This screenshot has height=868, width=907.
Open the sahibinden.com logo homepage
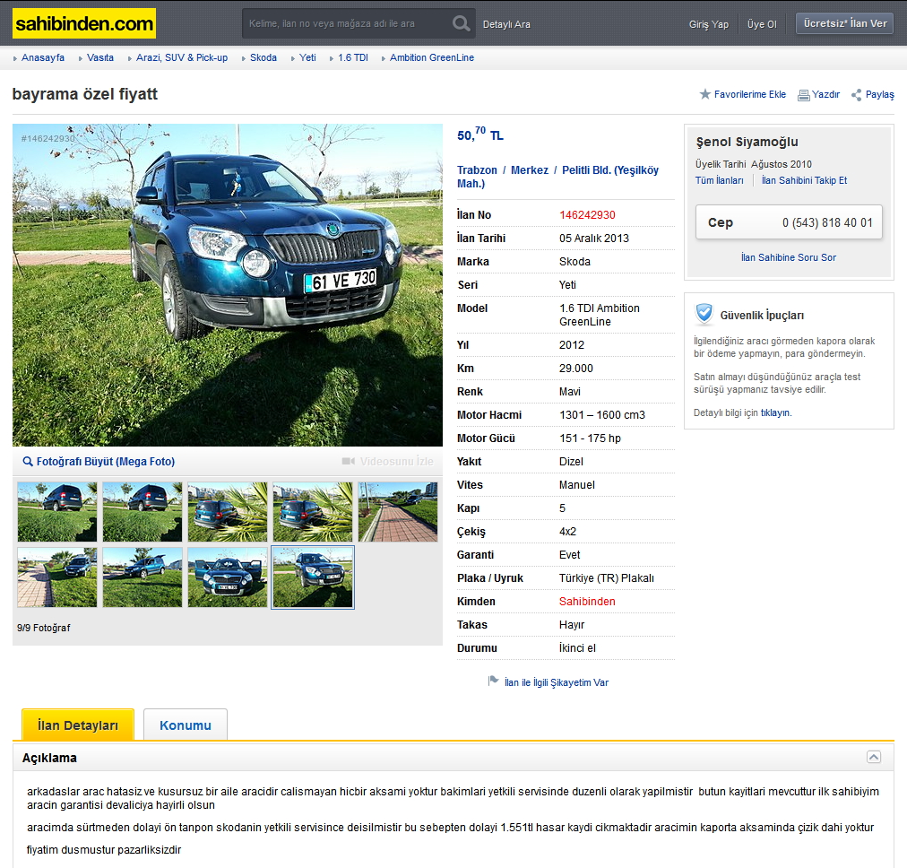[x=84, y=23]
